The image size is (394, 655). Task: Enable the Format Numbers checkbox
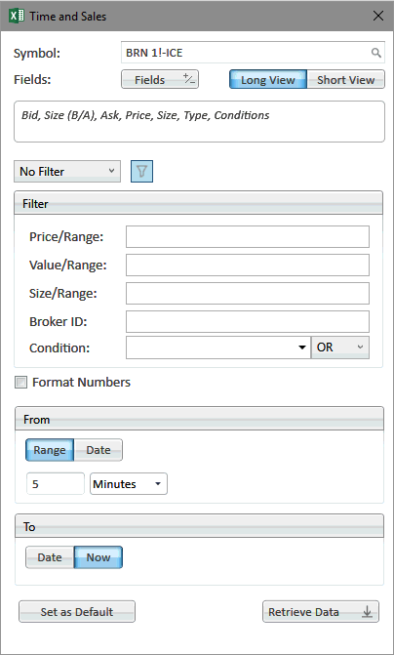tap(20, 383)
